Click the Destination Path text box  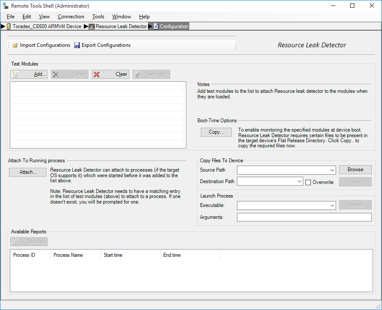pyautogui.click(x=267, y=181)
